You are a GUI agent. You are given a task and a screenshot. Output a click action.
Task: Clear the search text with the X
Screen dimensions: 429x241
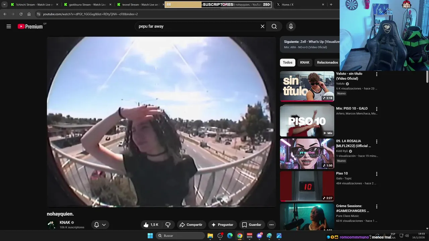point(262,26)
